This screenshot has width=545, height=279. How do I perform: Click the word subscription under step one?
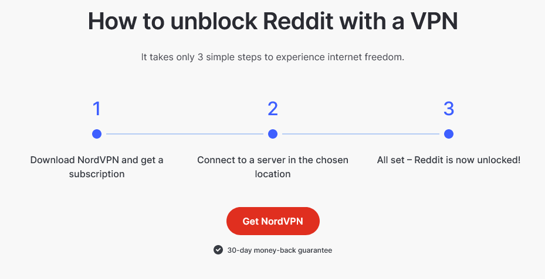coord(97,174)
